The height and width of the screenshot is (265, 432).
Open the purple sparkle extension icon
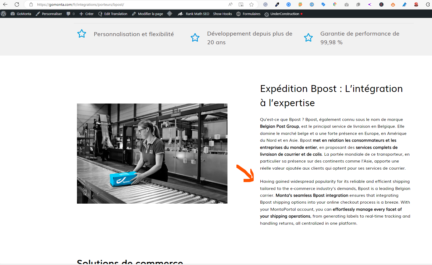pos(370,4)
